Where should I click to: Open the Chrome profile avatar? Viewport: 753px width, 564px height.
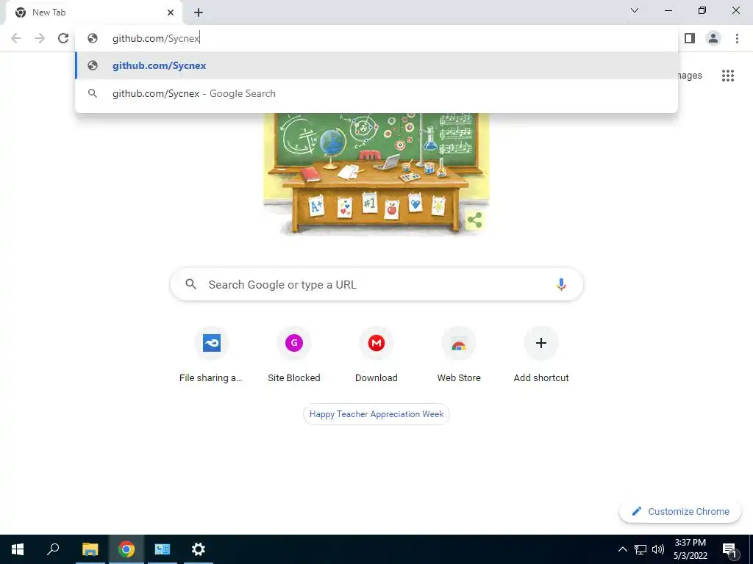pyautogui.click(x=713, y=38)
